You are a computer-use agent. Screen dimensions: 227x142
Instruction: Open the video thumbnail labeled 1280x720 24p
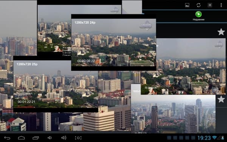(x=113, y=42)
